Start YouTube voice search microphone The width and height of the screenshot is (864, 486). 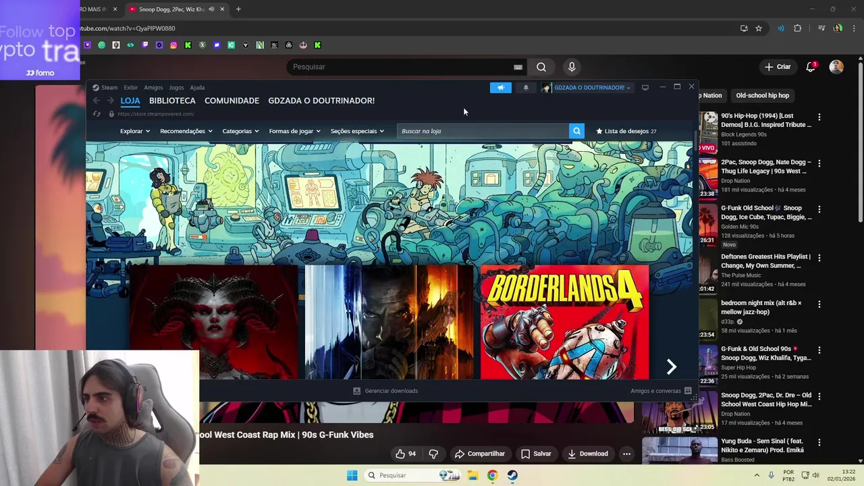tap(572, 67)
